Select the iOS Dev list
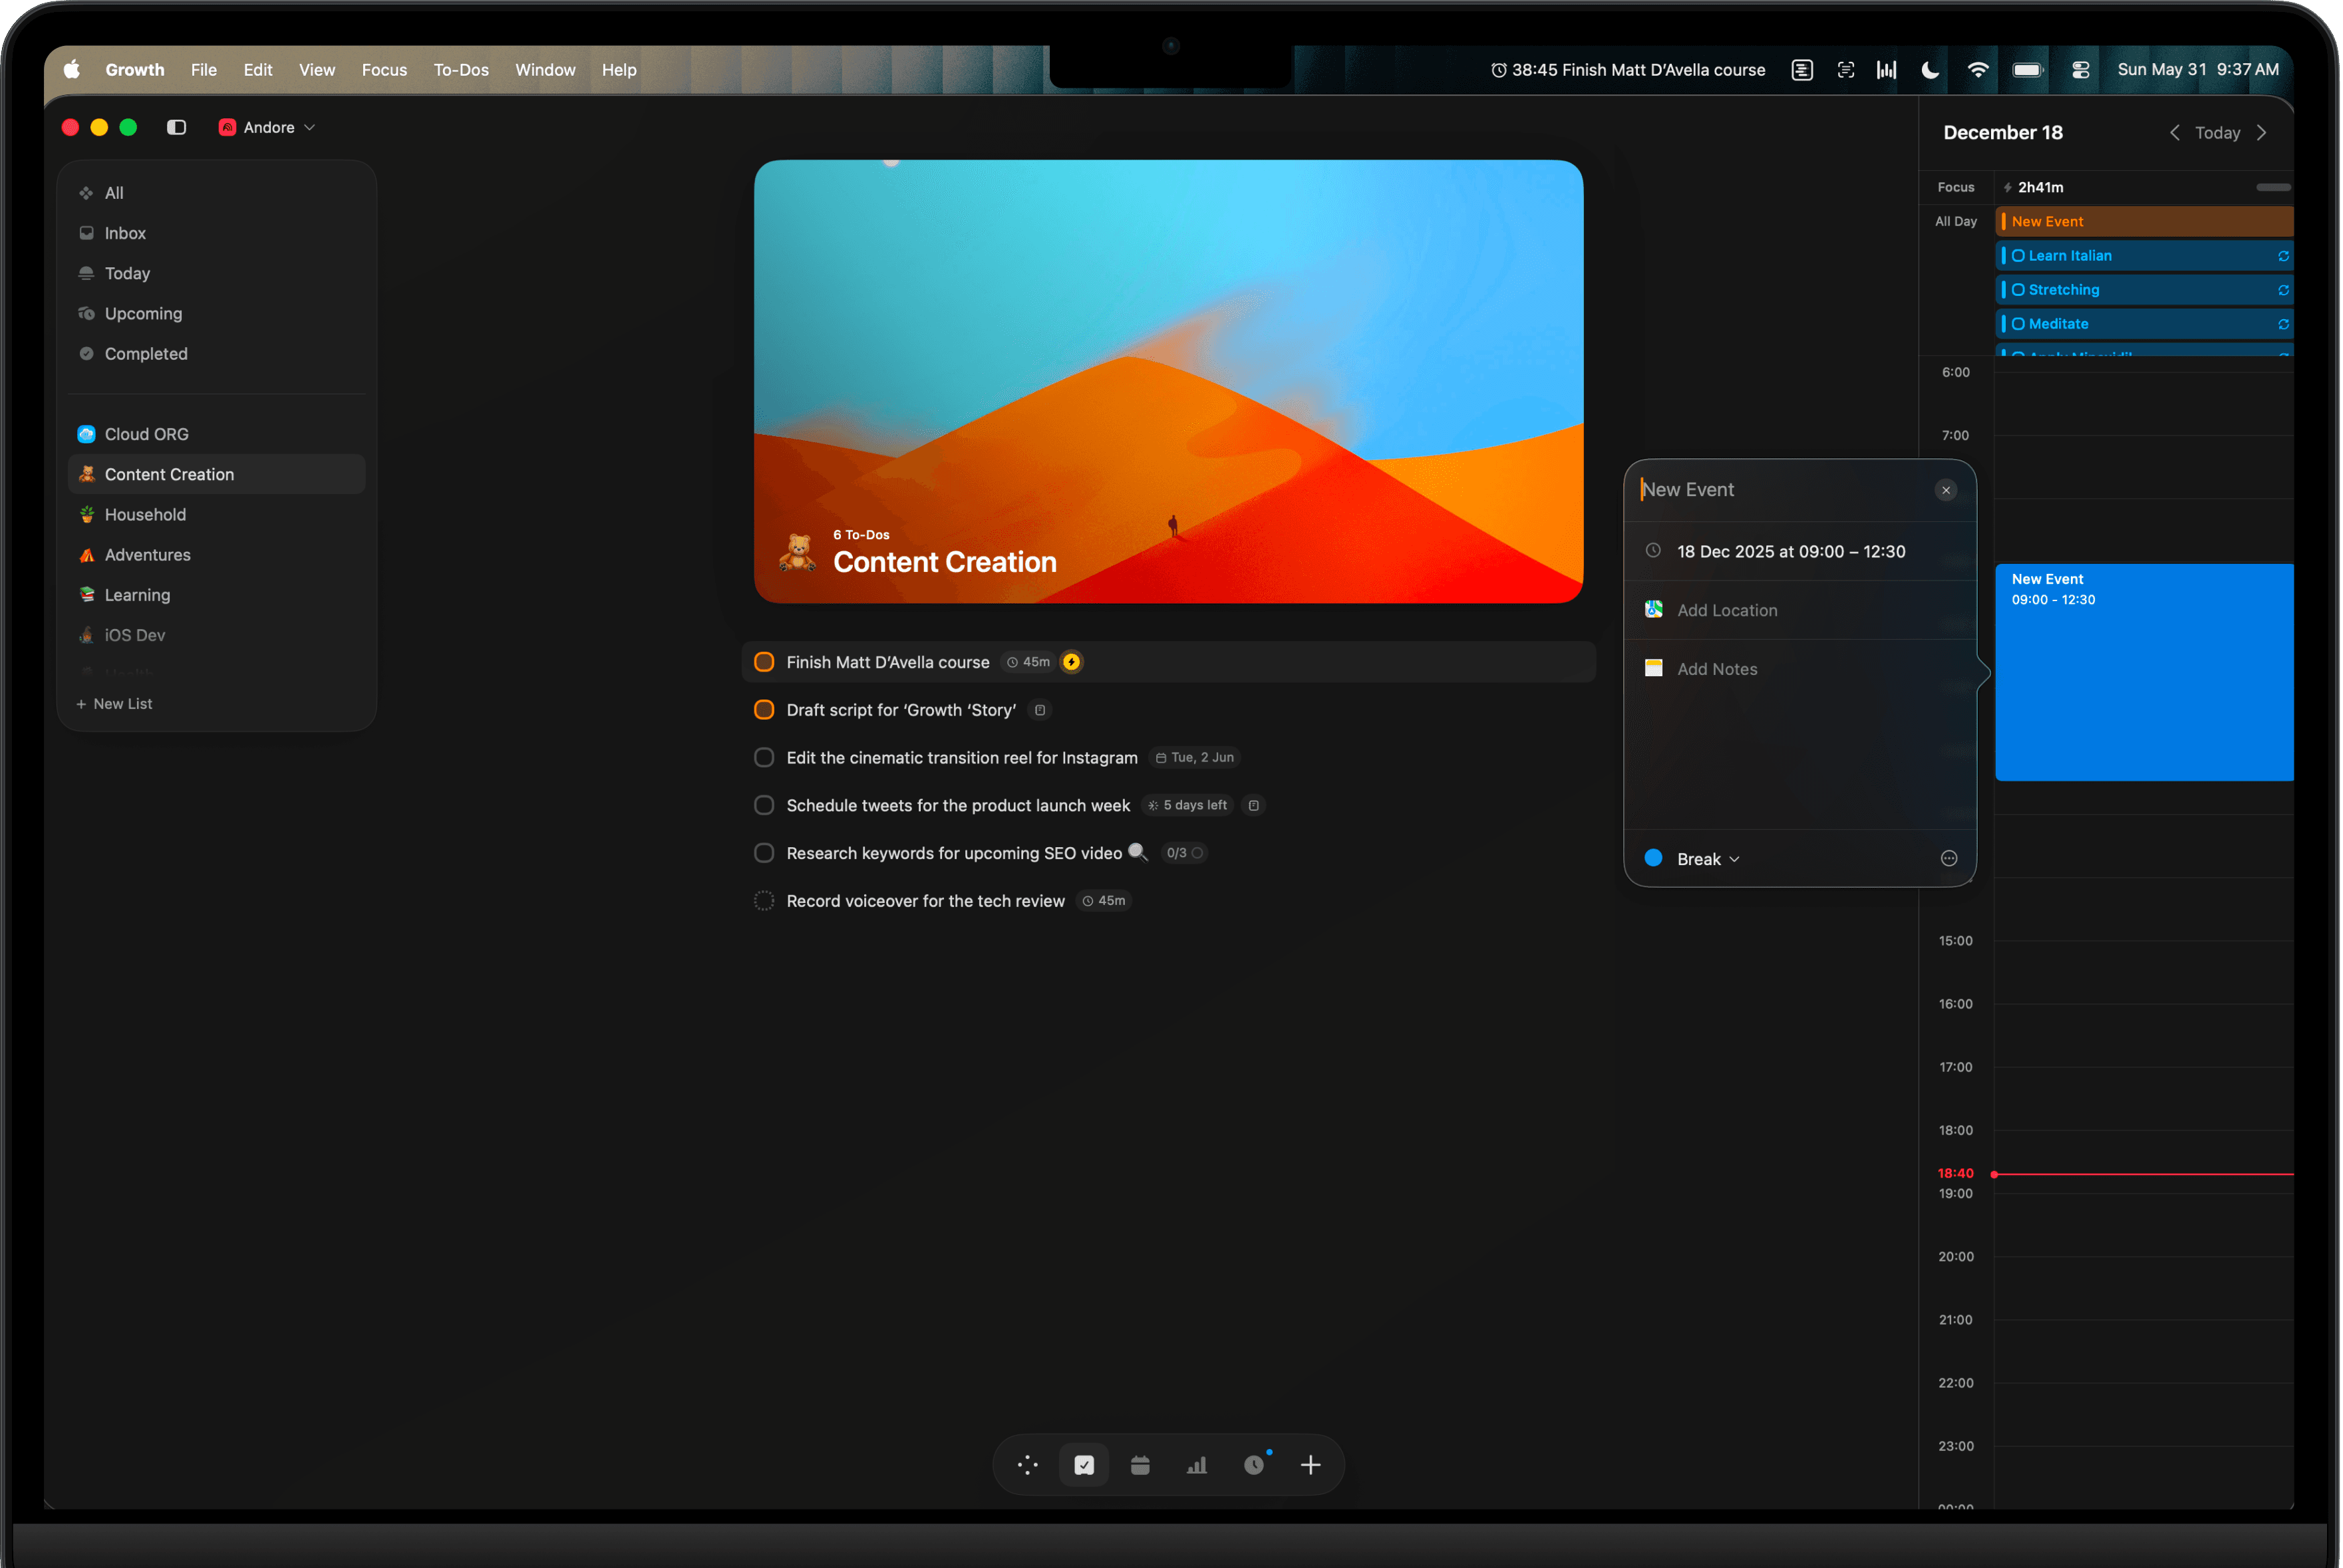Image resolution: width=2343 pixels, height=1568 pixels. (x=216, y=634)
